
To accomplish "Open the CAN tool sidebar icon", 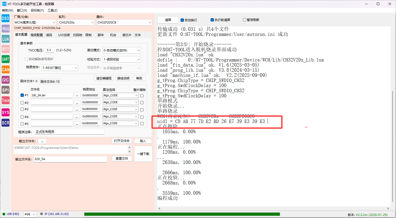I will pos(5,69).
